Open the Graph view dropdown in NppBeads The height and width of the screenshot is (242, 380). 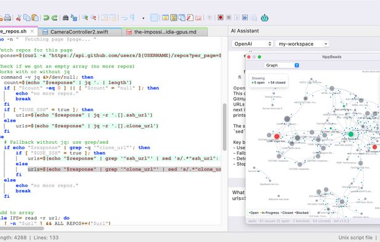(x=282, y=65)
